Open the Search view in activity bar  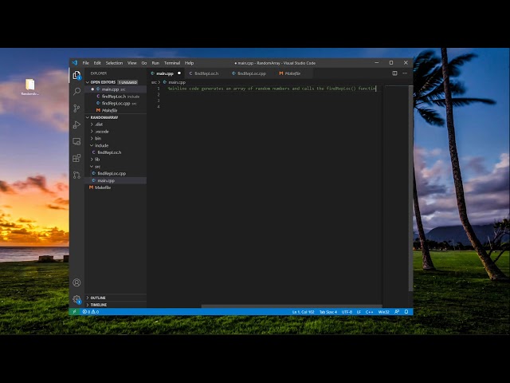(x=76, y=92)
